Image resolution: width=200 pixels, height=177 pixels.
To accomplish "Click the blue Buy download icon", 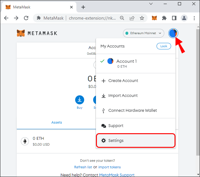I will point(80,100).
